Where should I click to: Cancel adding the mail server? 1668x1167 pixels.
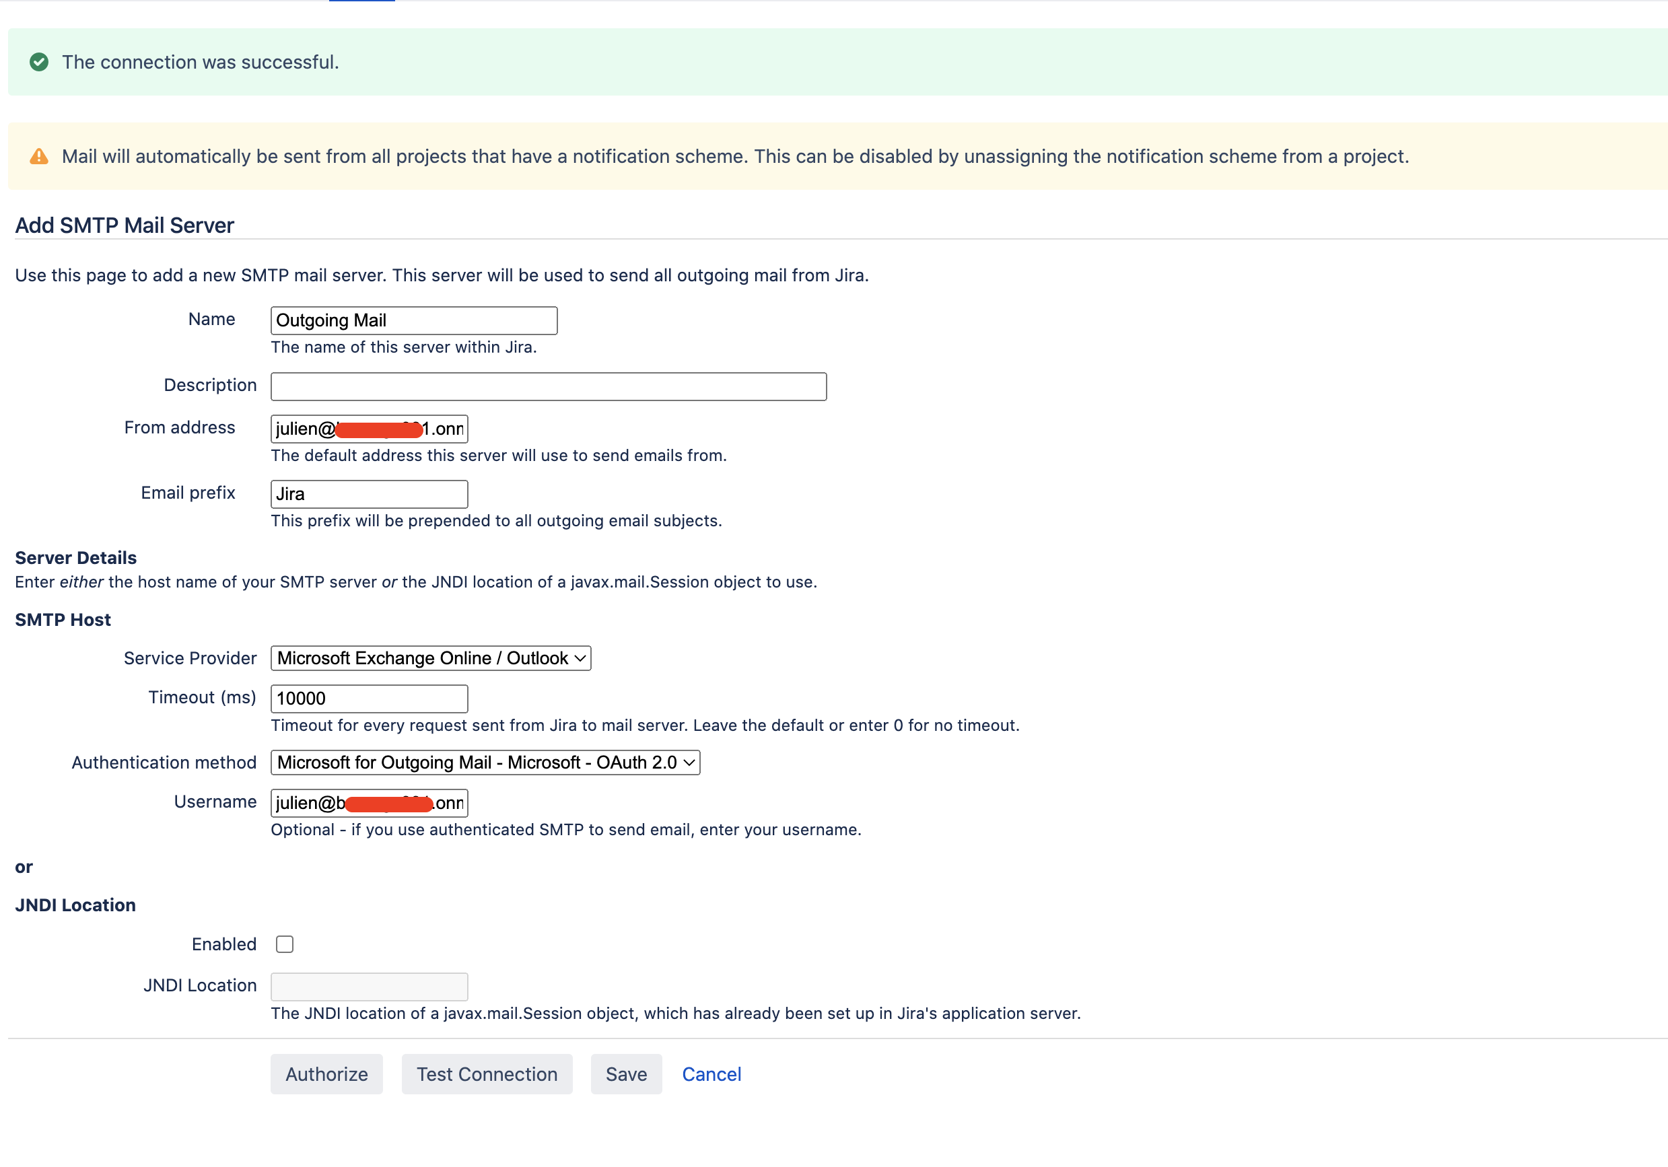[711, 1074]
